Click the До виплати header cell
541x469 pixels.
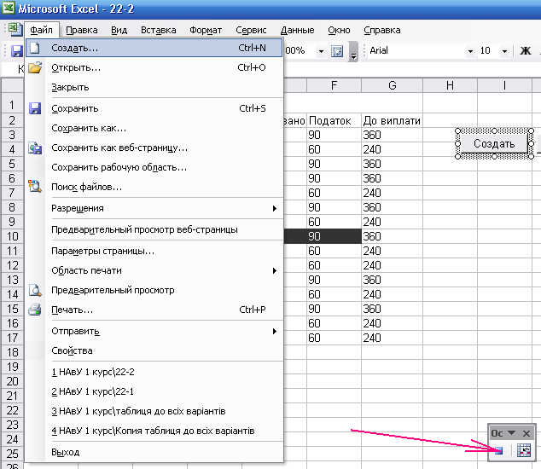coord(392,121)
